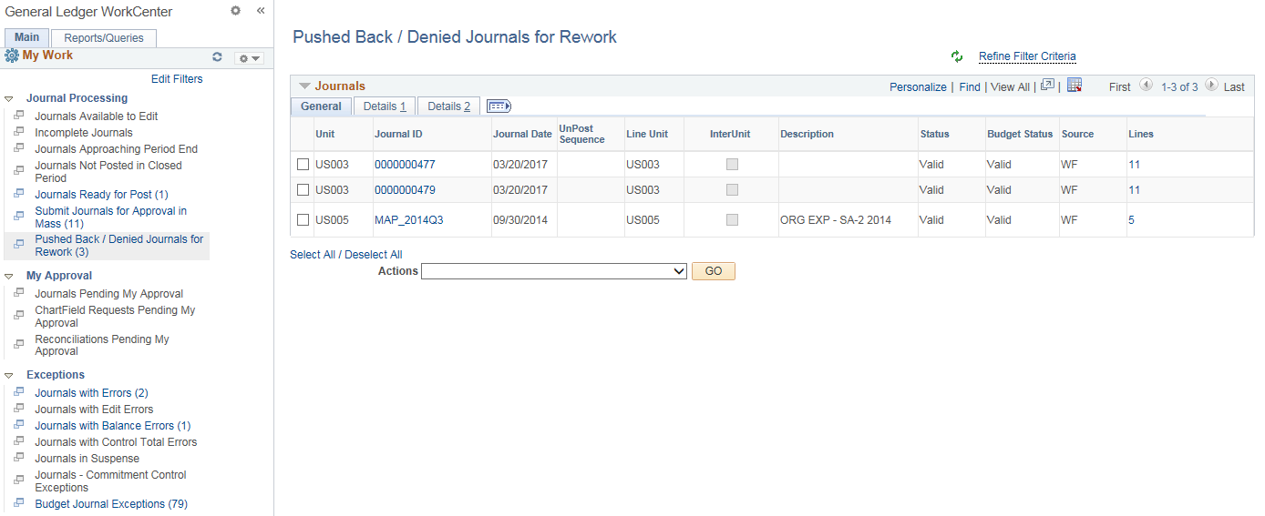Open Journals Ready for Post (1) link

pos(101,195)
